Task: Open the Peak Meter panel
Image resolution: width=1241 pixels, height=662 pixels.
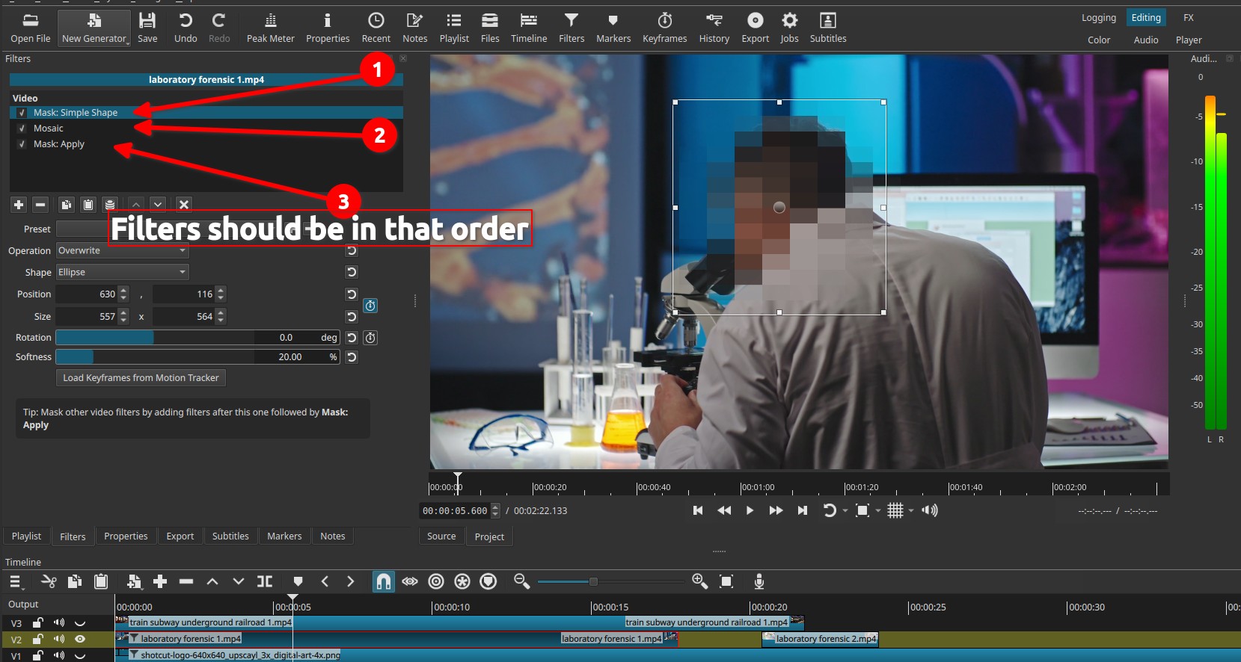Action: click(270, 28)
